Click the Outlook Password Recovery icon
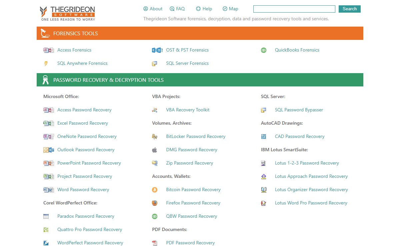The image size is (400, 246). pyautogui.click(x=49, y=150)
